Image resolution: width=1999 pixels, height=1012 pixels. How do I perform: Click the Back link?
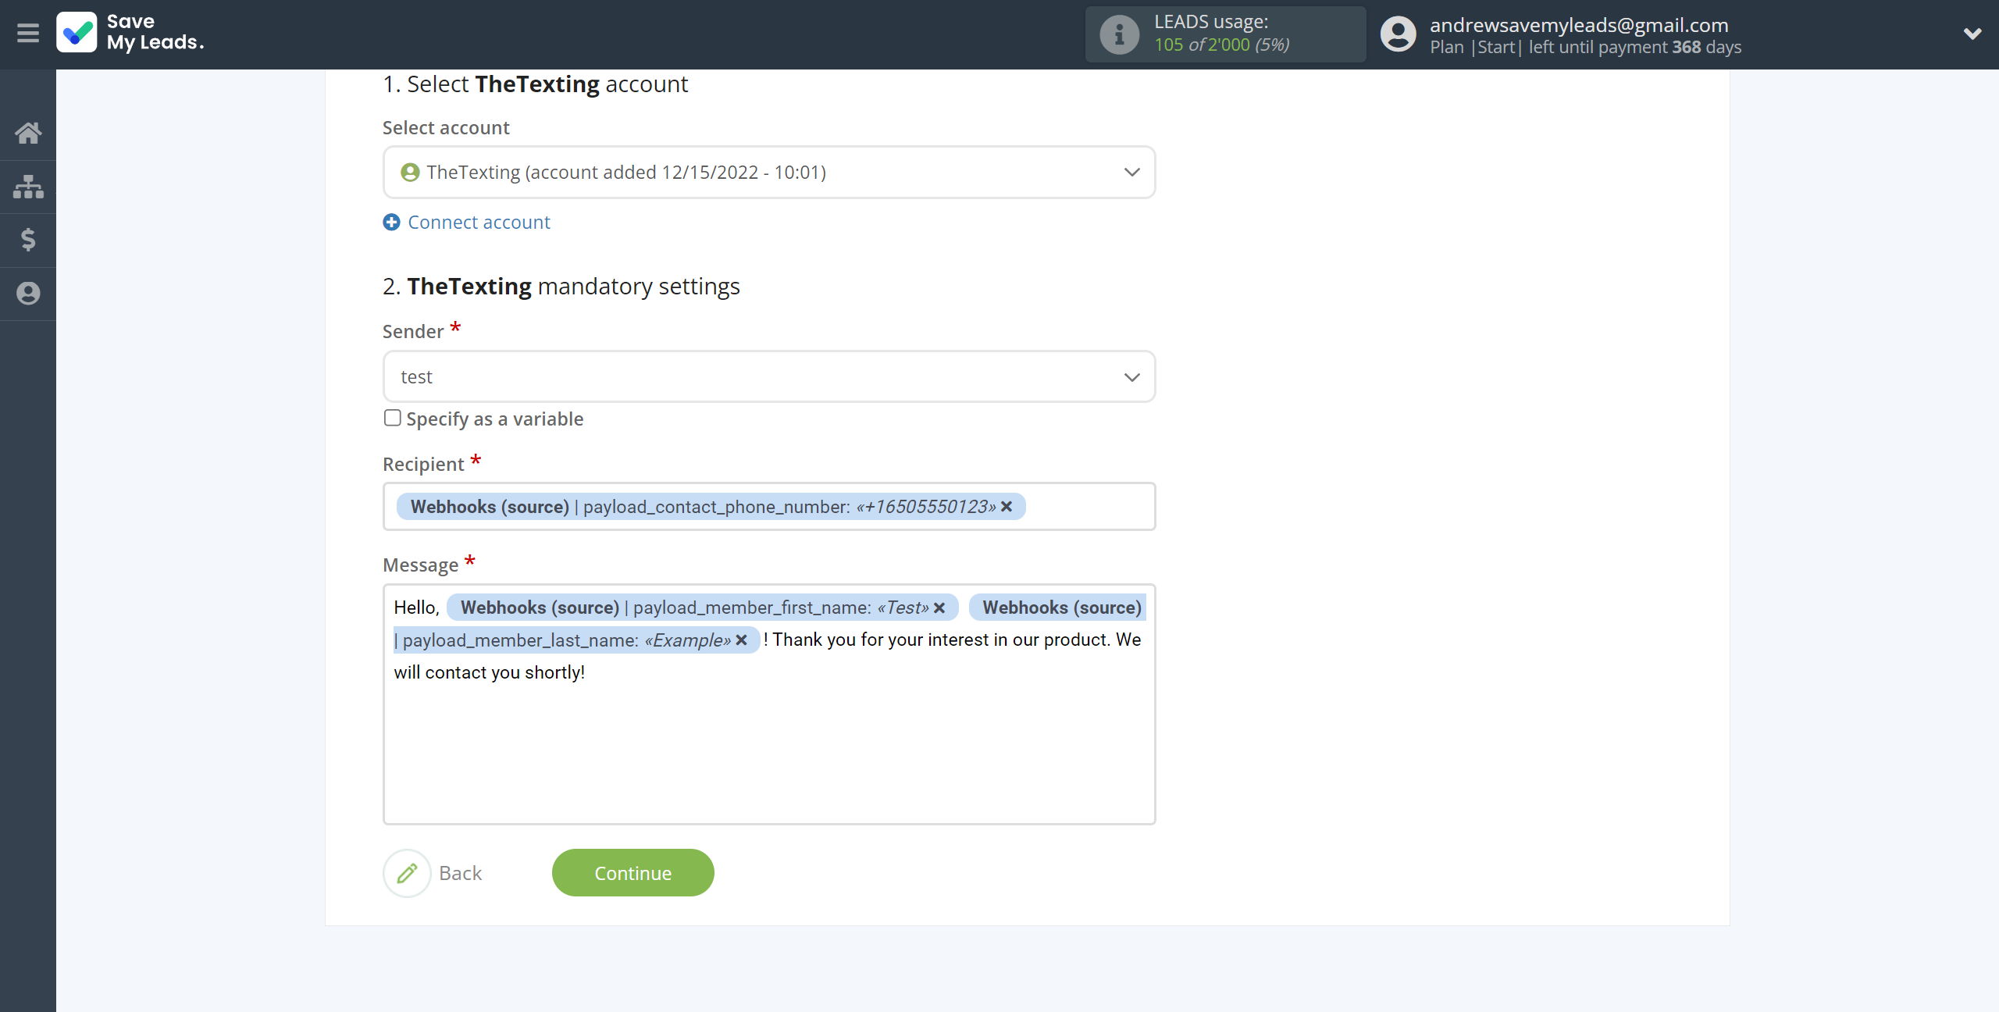pos(461,873)
